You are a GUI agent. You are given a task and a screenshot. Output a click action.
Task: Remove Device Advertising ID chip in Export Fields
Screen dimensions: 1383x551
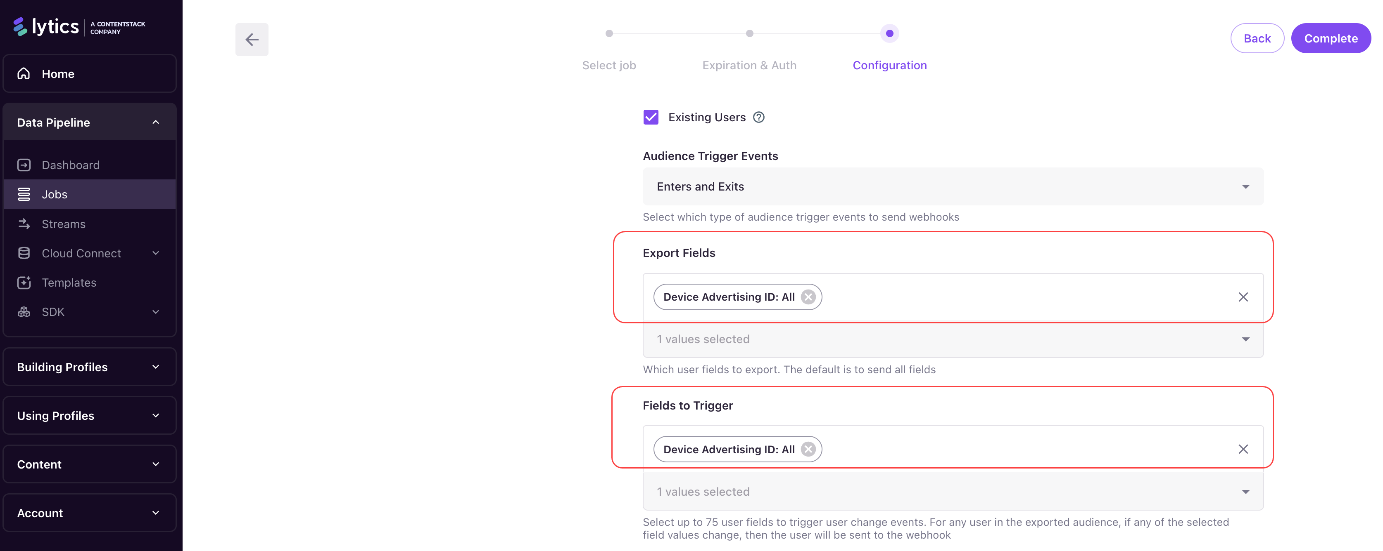[808, 297]
